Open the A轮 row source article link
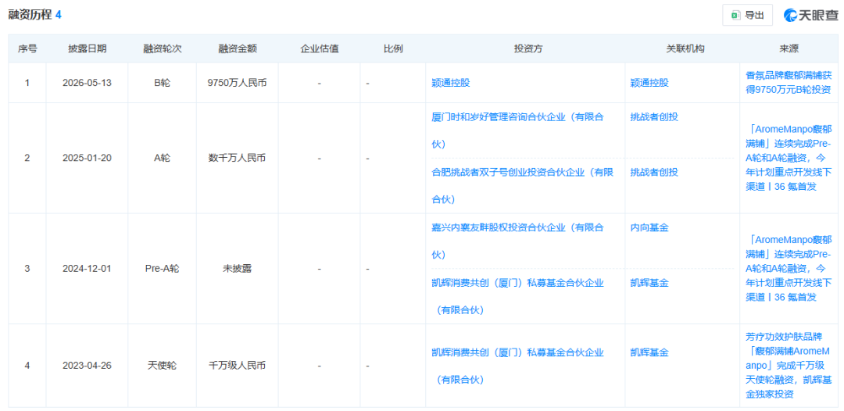 pyautogui.click(x=789, y=158)
